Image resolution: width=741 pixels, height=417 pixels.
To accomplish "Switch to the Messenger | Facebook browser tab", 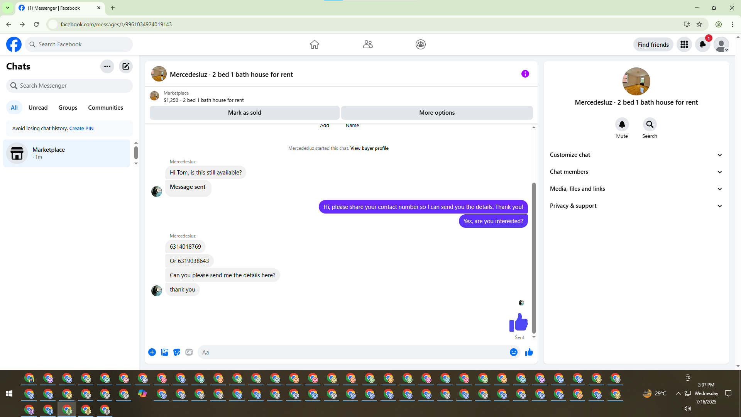I will (60, 8).
